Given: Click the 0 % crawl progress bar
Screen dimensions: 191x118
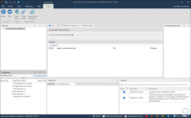Looking at the screenshot, I should (x=23, y=78).
